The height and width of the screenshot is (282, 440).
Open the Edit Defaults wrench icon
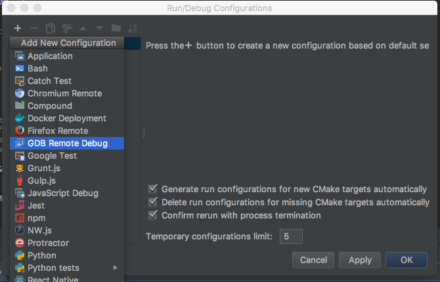coord(66,28)
